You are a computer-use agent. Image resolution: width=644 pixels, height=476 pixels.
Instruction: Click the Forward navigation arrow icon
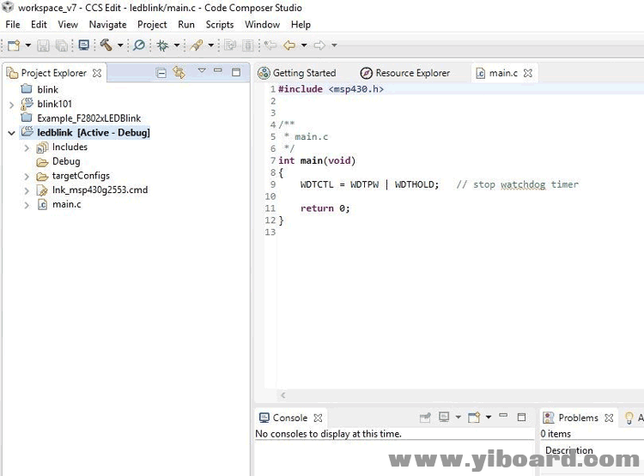(x=319, y=45)
